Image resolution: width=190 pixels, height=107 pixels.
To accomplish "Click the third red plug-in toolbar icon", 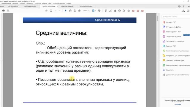I will [x=142, y=11].
